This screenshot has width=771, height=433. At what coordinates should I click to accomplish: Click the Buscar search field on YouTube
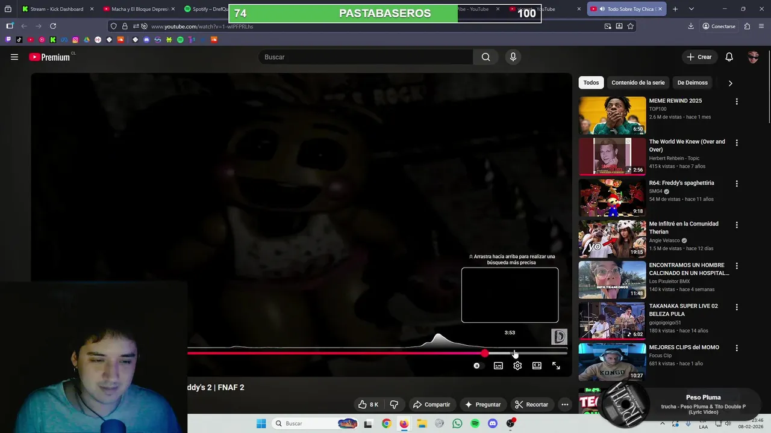click(366, 57)
